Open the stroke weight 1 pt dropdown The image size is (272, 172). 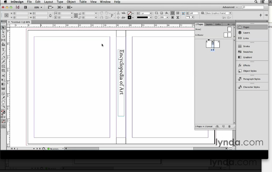(151, 13)
